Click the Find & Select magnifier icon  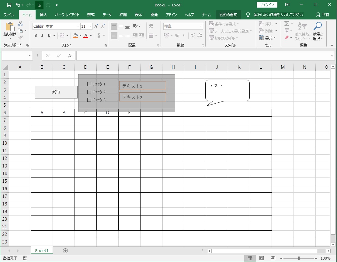[x=318, y=26]
